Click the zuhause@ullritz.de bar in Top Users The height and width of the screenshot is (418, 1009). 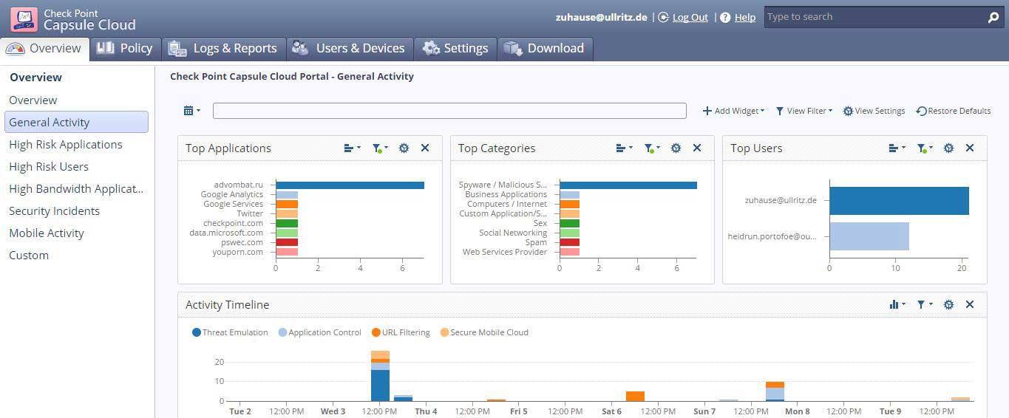(899, 201)
